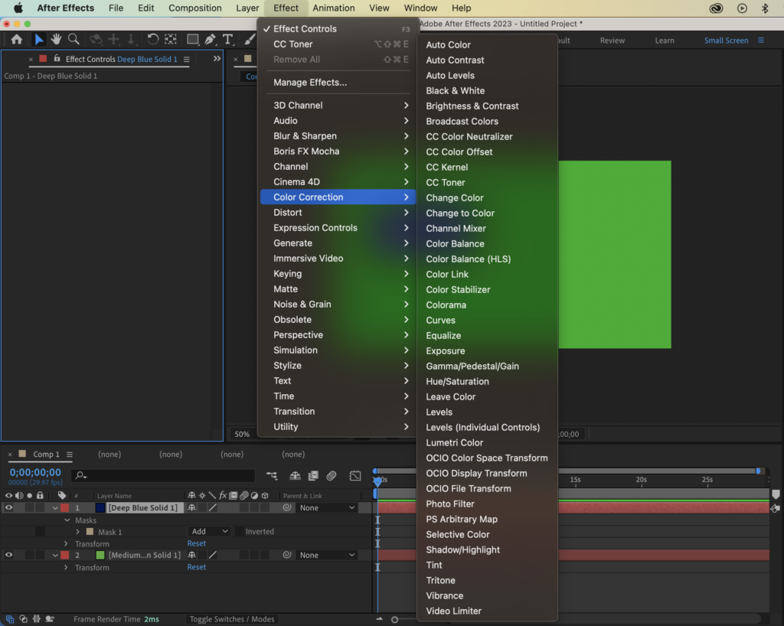Hide the Deep Blue Solid 1 layer
The width and height of the screenshot is (784, 626).
coord(9,507)
